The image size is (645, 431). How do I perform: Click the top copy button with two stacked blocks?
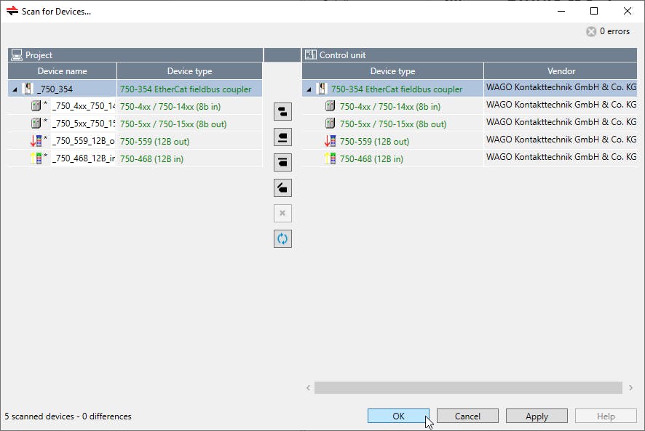282,112
